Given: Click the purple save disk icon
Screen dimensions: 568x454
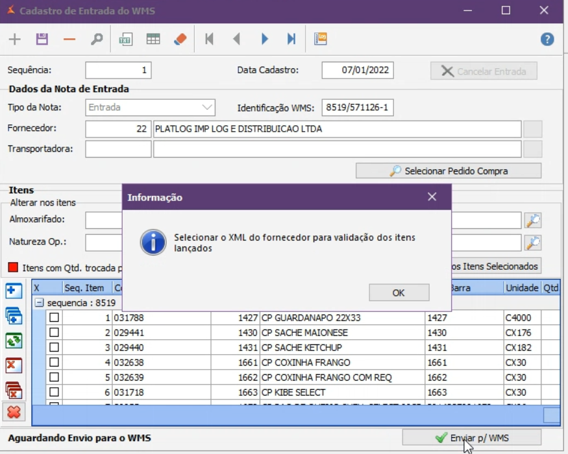Looking at the screenshot, I should (x=42, y=40).
